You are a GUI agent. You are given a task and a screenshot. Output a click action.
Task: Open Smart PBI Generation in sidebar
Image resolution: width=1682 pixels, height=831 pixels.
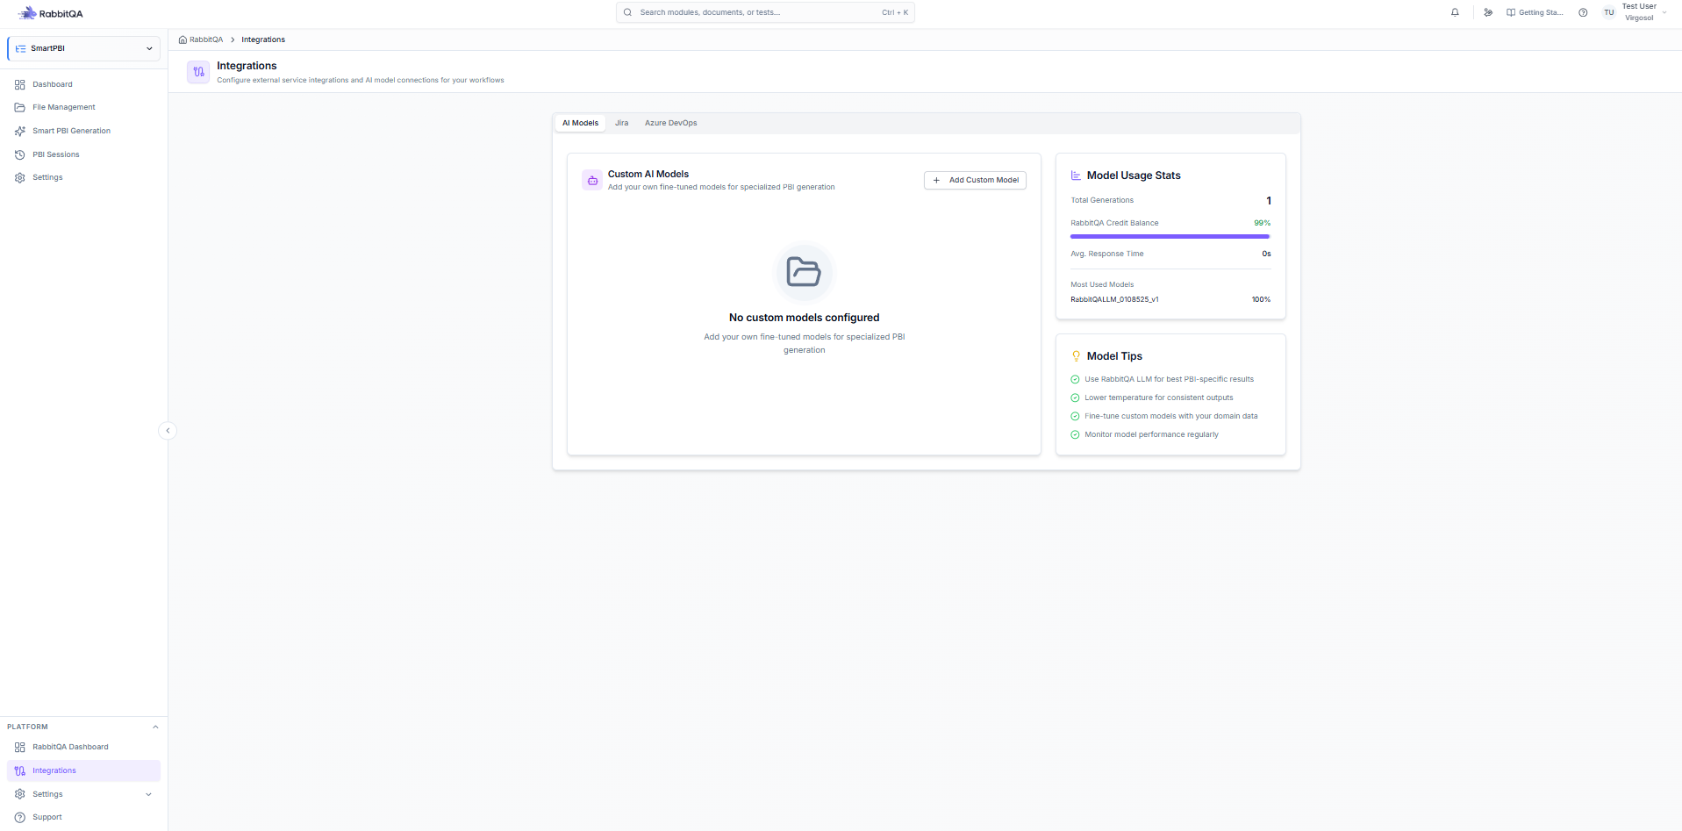pyautogui.click(x=71, y=131)
